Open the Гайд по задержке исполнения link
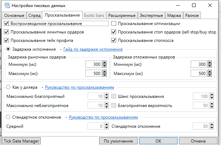The image size is (221, 145). point(93,49)
